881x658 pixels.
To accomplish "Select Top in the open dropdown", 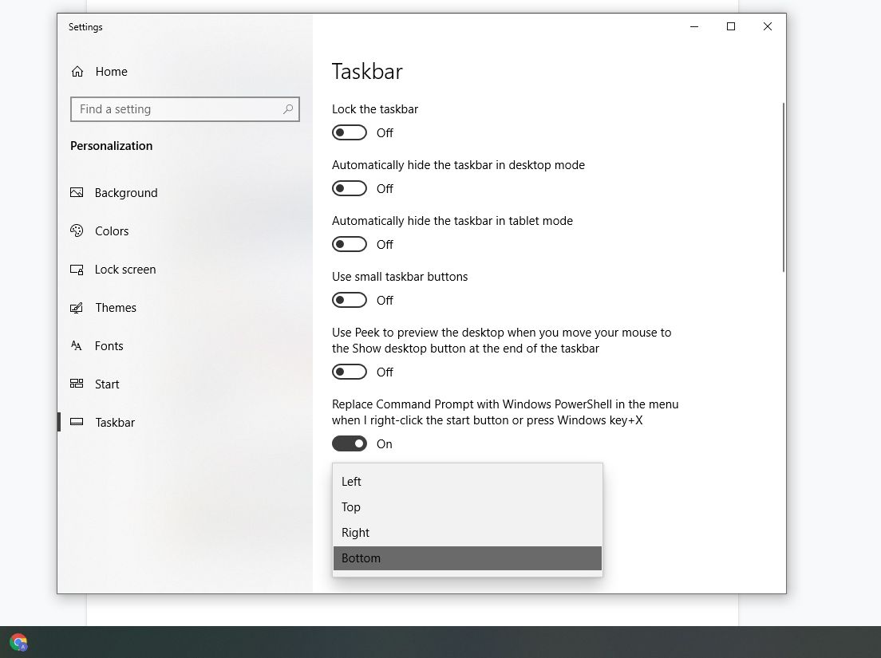I will (350, 506).
